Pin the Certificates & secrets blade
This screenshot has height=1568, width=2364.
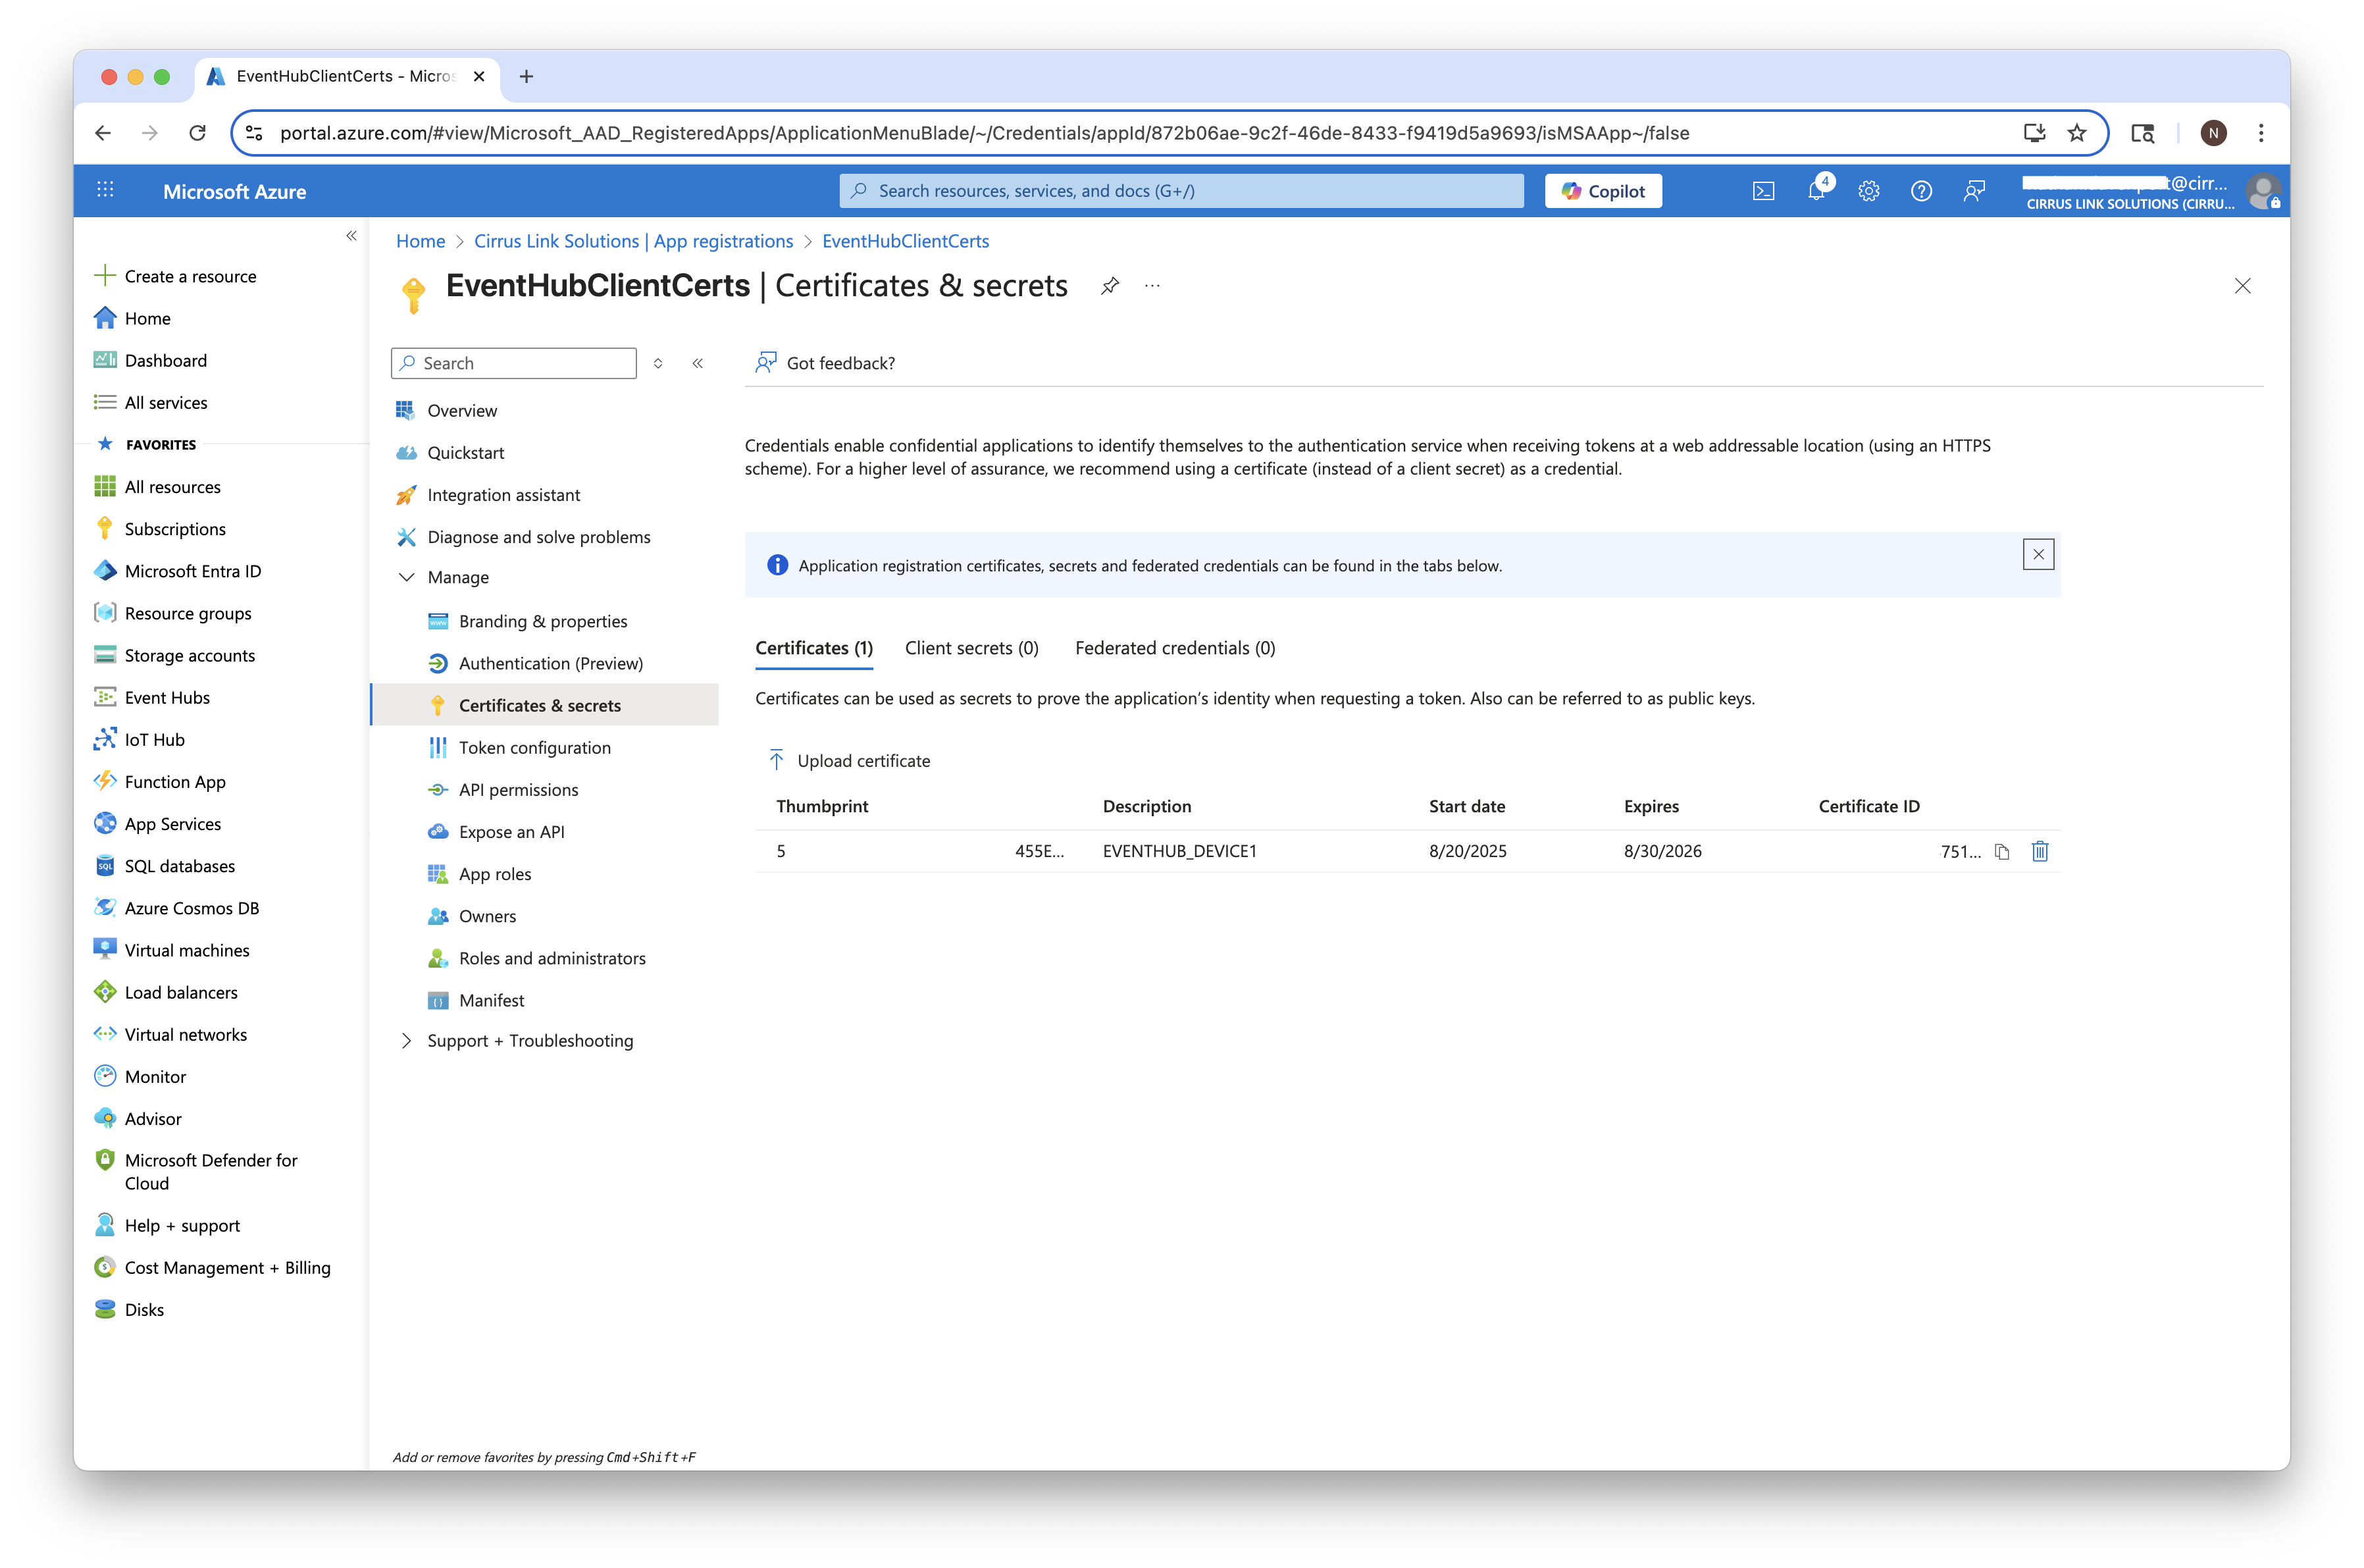point(1110,286)
